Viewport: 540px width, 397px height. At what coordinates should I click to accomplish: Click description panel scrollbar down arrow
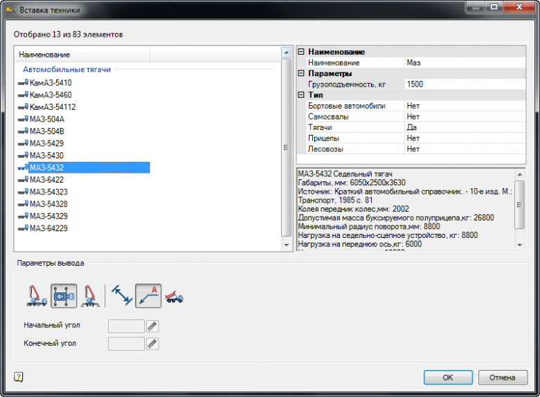(520, 245)
